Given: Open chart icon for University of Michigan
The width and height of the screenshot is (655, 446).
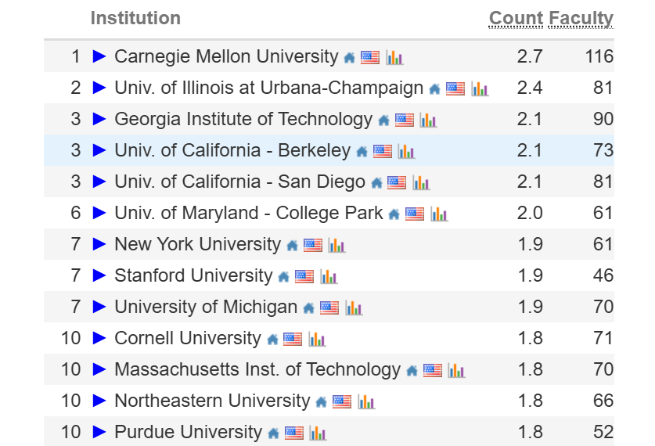Looking at the screenshot, I should pos(354,308).
